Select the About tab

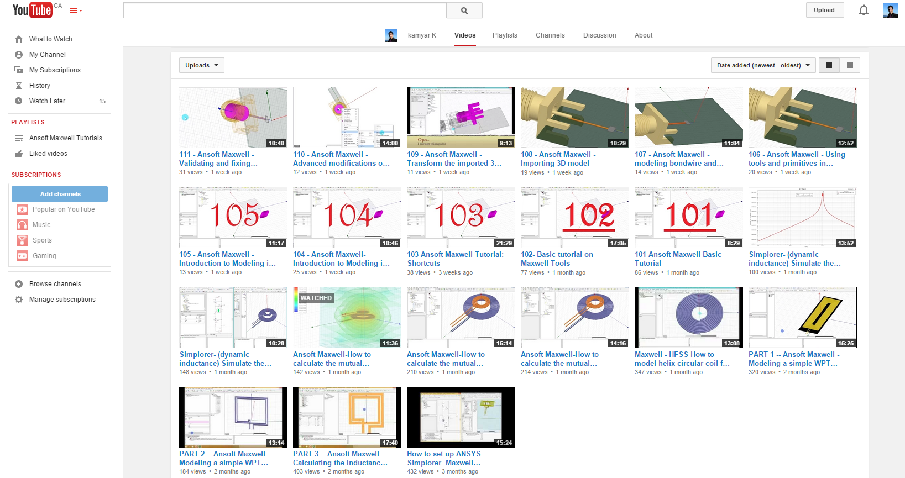tap(644, 35)
